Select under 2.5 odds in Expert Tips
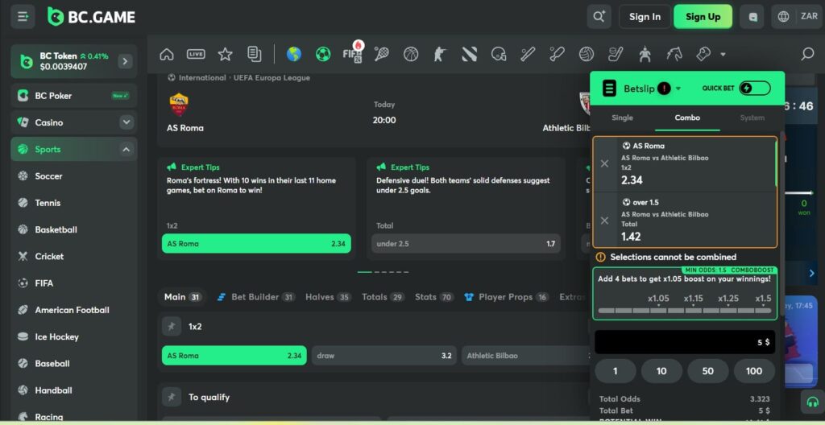Viewport: 825px width, 425px height. coord(466,244)
